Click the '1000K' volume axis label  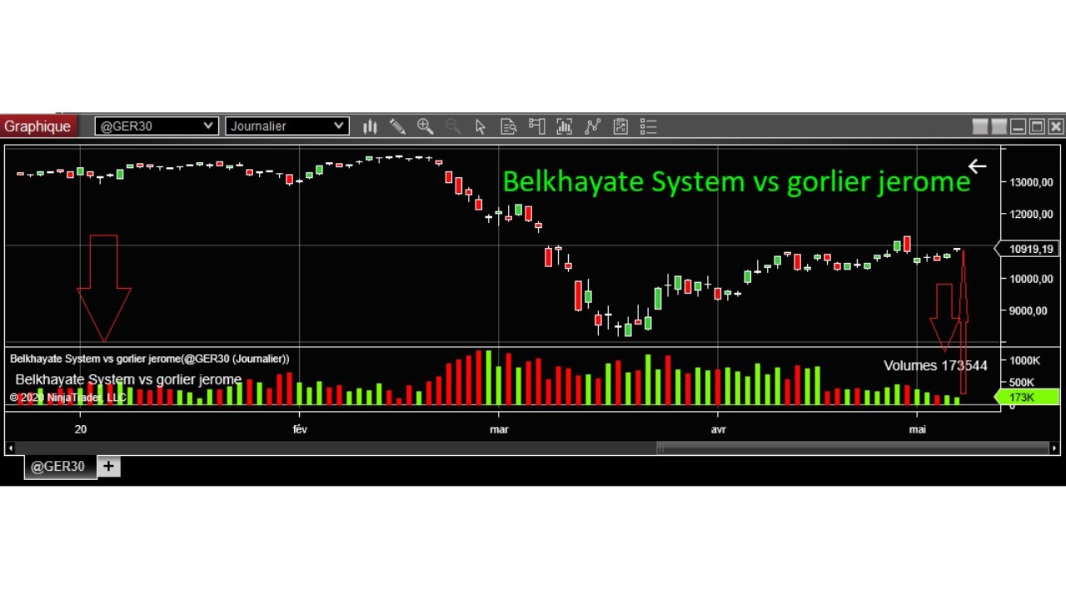[x=1024, y=360]
